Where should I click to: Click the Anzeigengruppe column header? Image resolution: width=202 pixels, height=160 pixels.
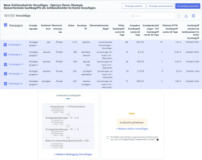[33, 27]
